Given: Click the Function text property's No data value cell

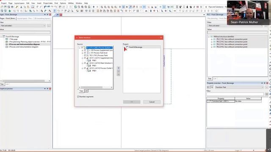Looking at the screenshot, I should tap(248, 101).
